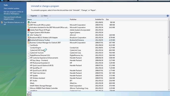The height and width of the screenshot is (96, 170).
Task: Click the µTorrent program icon
Action: (x=29, y=22)
